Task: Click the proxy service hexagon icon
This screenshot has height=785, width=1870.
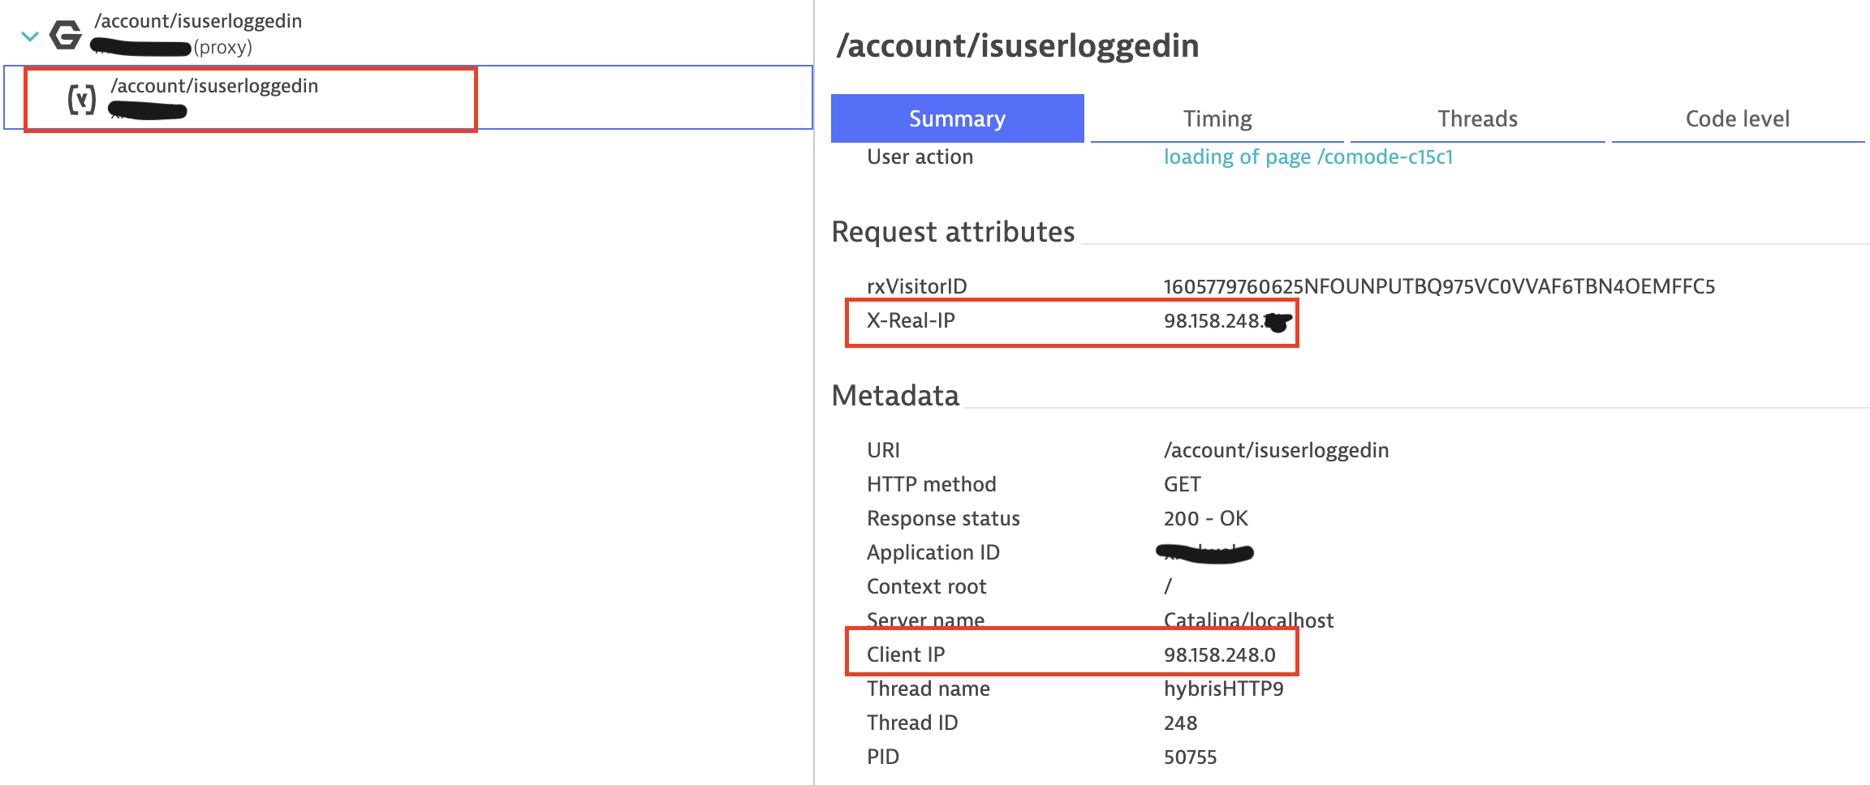Action: [x=66, y=35]
